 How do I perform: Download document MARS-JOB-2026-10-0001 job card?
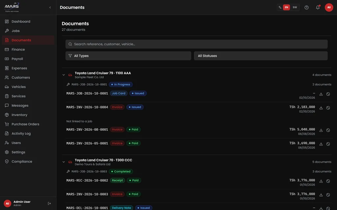[x=321, y=94]
